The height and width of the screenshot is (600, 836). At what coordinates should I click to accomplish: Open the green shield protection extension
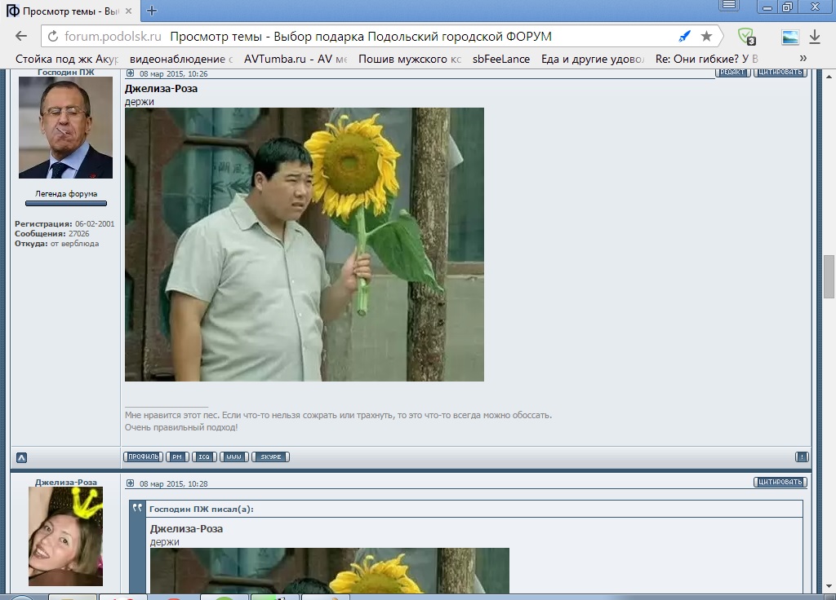pos(745,37)
